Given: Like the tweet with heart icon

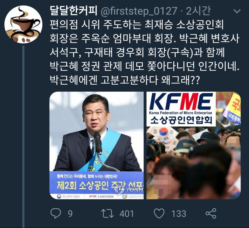Looking at the screenshot, I should click(x=159, y=213).
